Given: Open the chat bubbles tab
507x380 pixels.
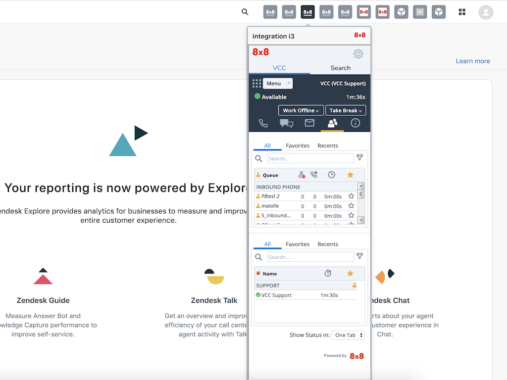Looking at the screenshot, I should [286, 124].
